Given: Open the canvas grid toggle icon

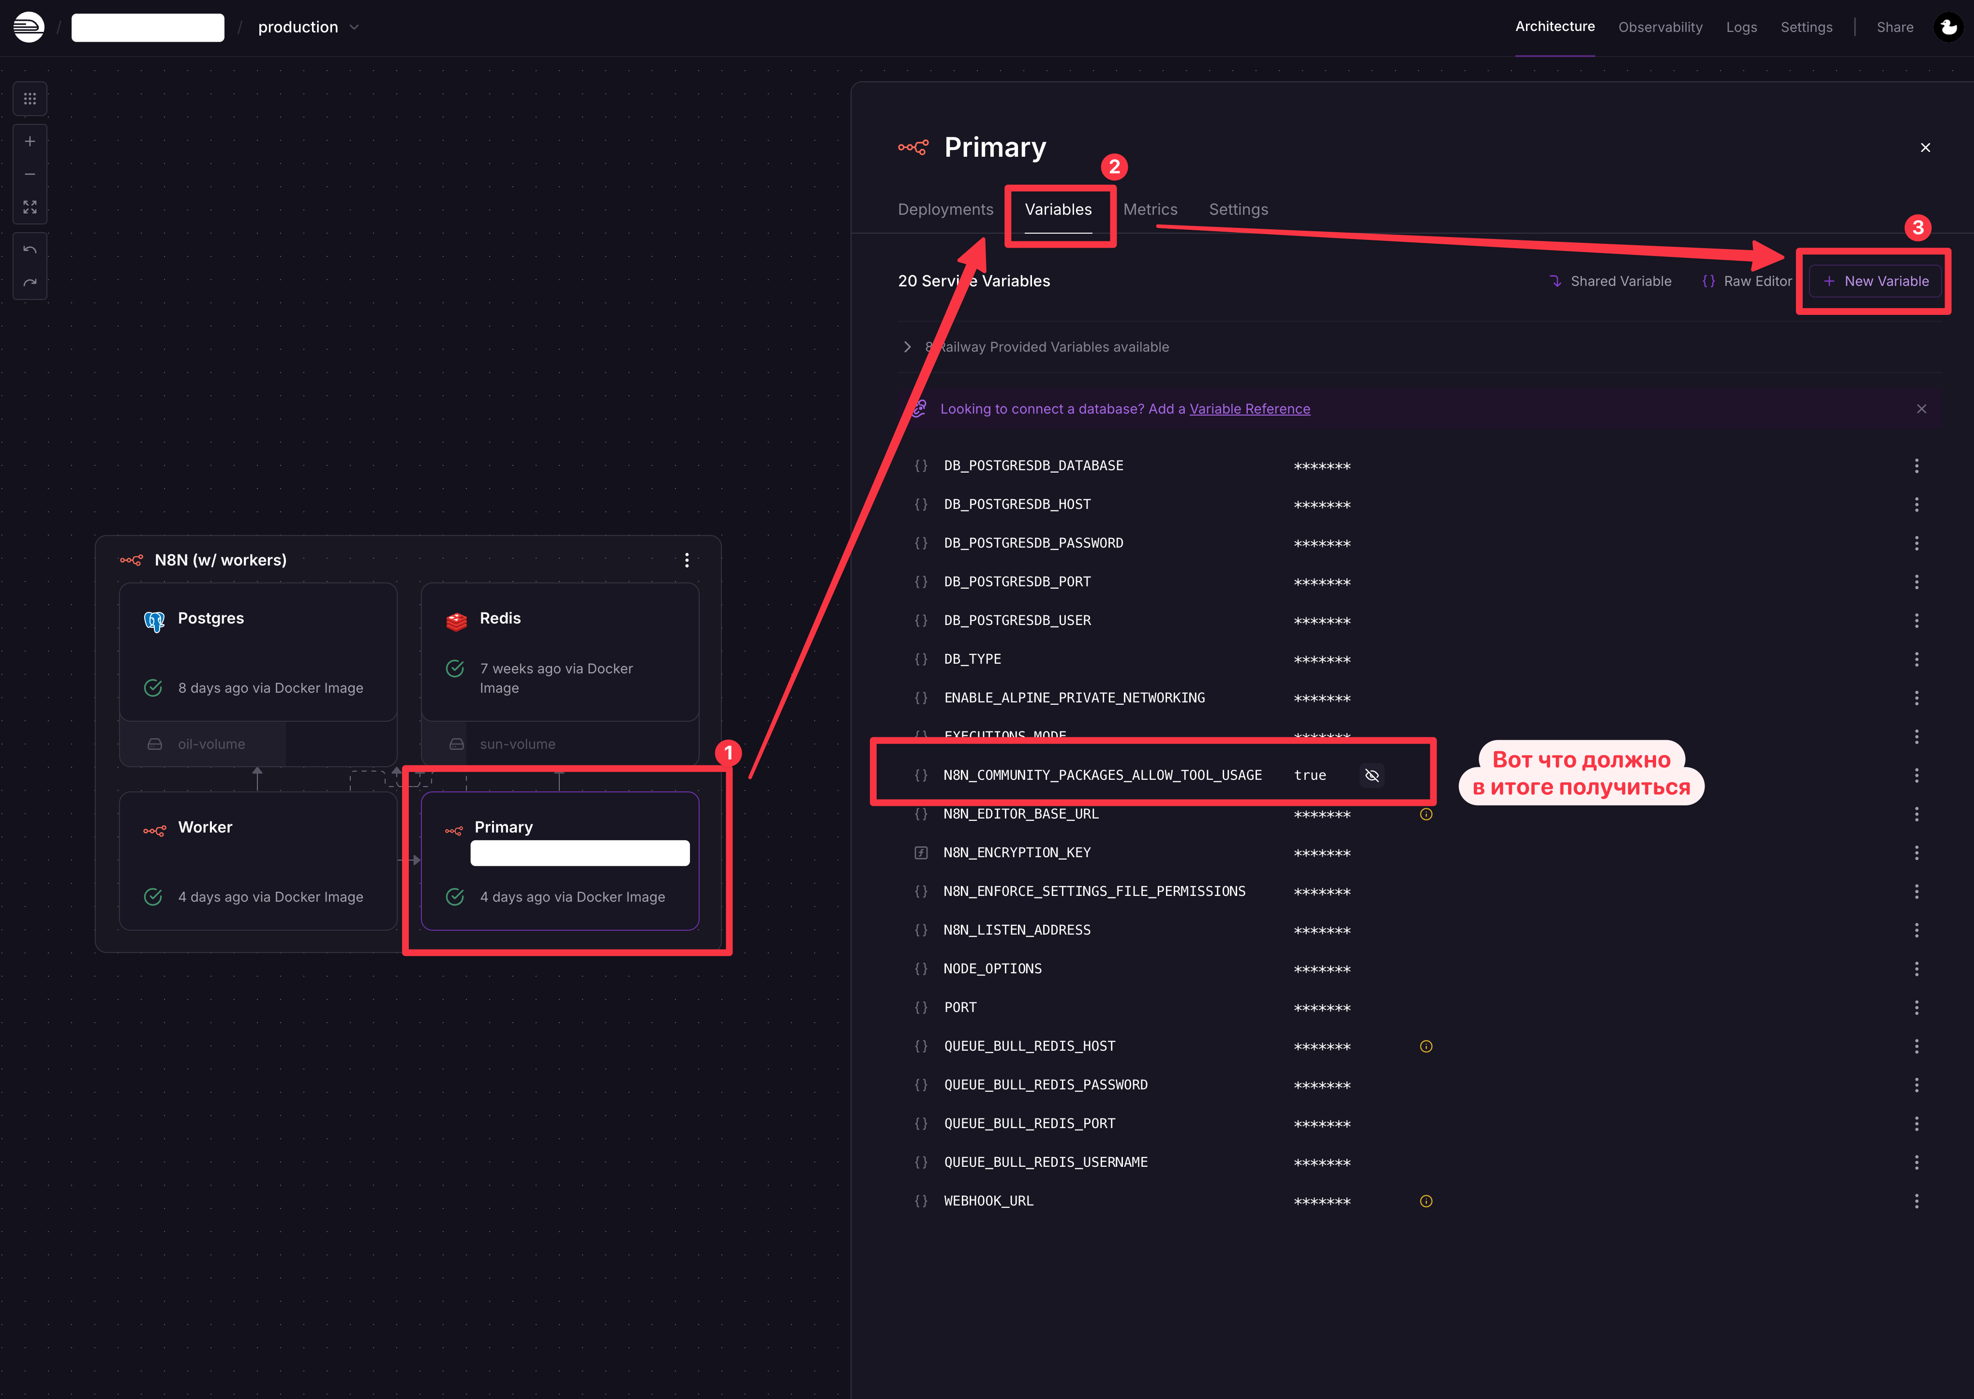Looking at the screenshot, I should pyautogui.click(x=30, y=99).
